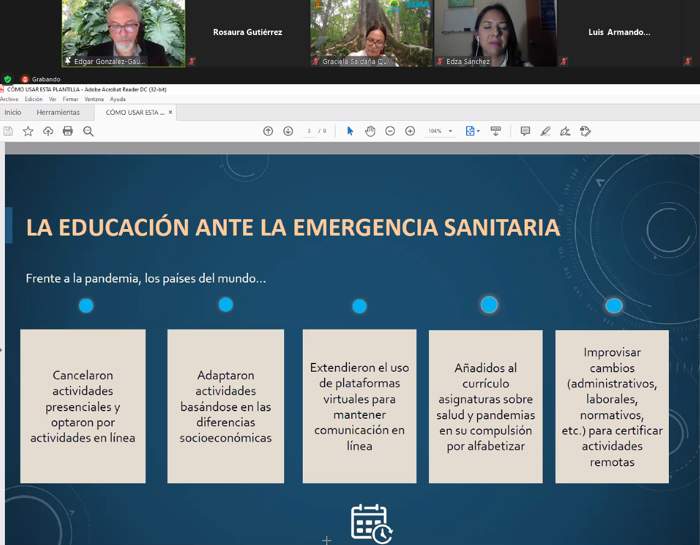Add the document to starred files

[28, 131]
